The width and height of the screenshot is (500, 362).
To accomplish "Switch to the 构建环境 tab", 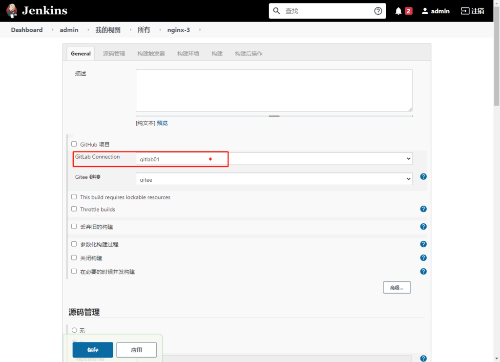I will point(188,54).
